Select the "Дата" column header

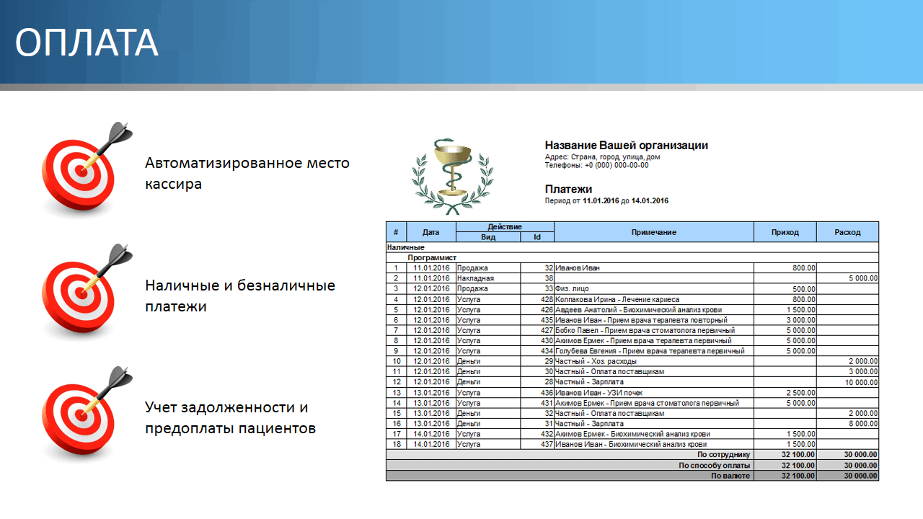click(x=431, y=232)
